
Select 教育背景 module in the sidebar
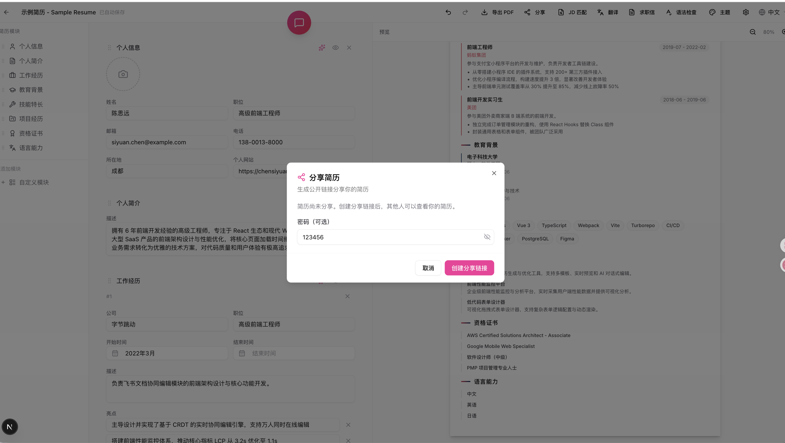(31, 90)
